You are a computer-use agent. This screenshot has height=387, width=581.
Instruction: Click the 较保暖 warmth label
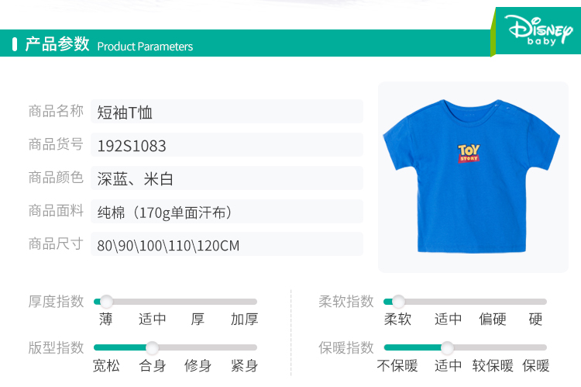tap(493, 366)
